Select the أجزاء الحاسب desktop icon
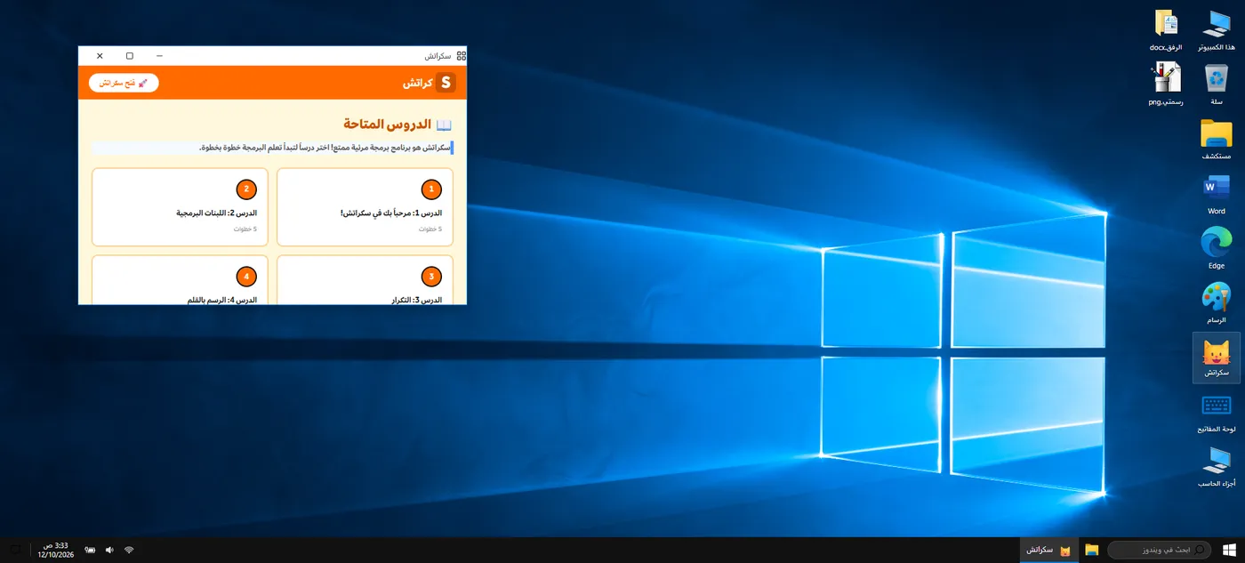The image size is (1245, 563). point(1216,469)
